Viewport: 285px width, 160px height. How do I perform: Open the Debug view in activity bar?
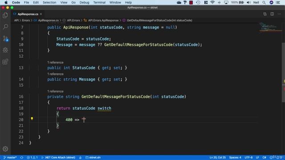click(x=5, y=50)
